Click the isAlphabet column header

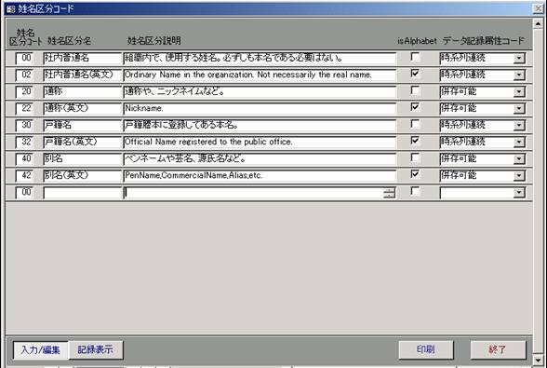coord(417,41)
